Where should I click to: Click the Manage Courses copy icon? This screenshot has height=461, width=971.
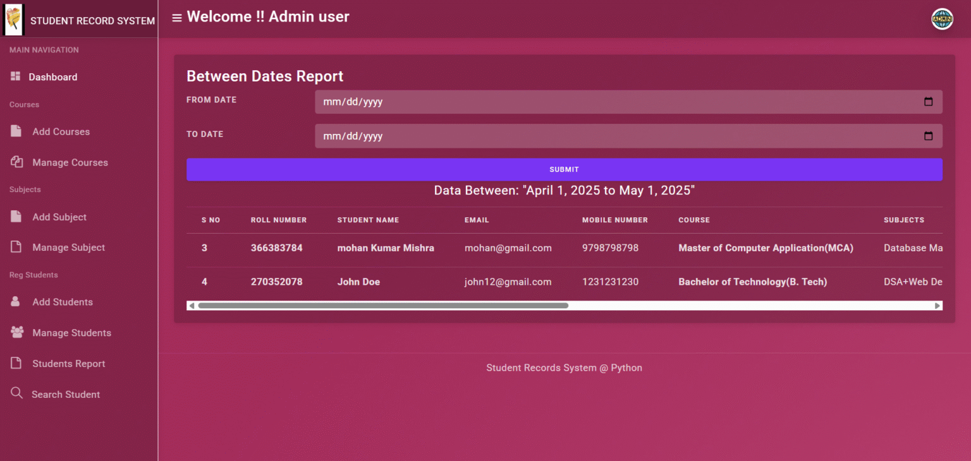(17, 162)
